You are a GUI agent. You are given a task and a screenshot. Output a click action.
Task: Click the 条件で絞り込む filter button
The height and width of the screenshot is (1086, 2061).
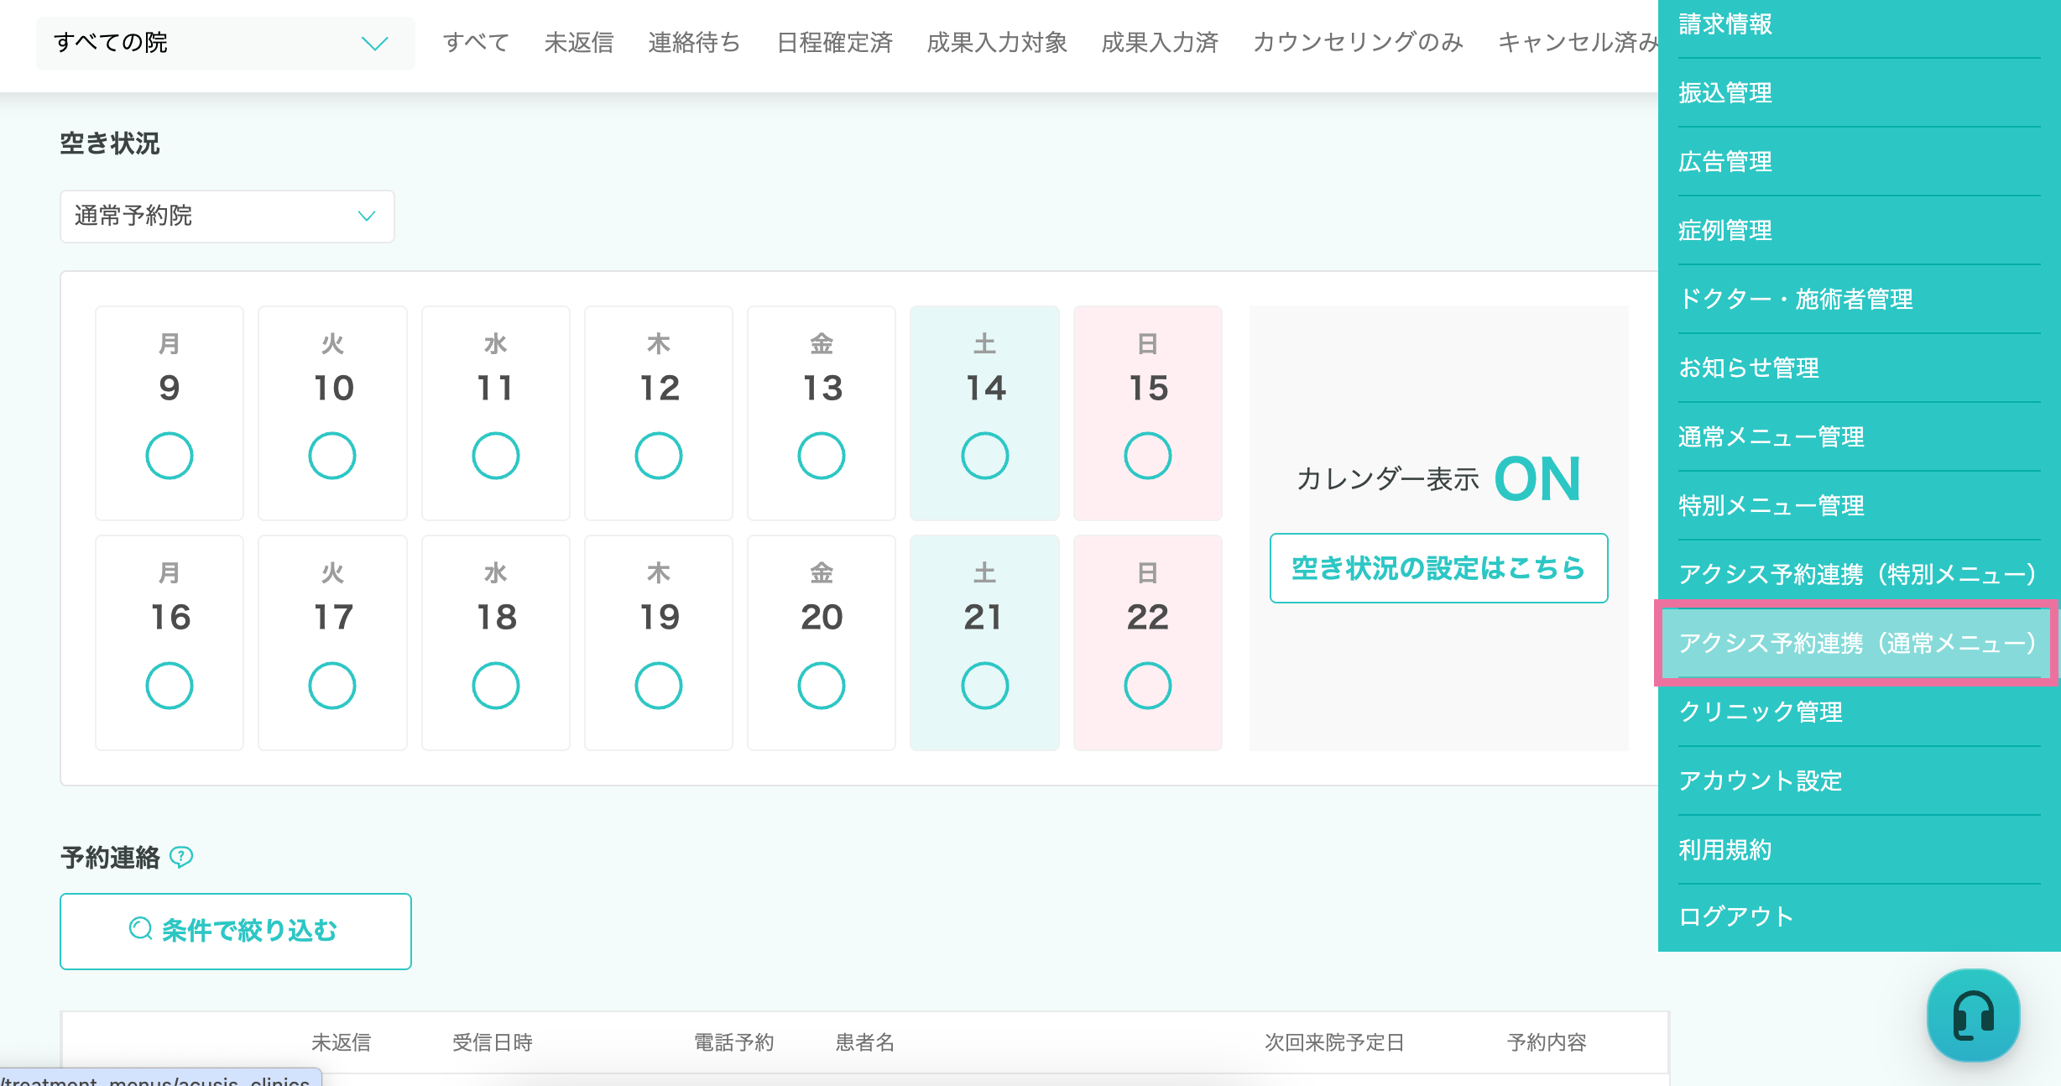[x=235, y=931]
